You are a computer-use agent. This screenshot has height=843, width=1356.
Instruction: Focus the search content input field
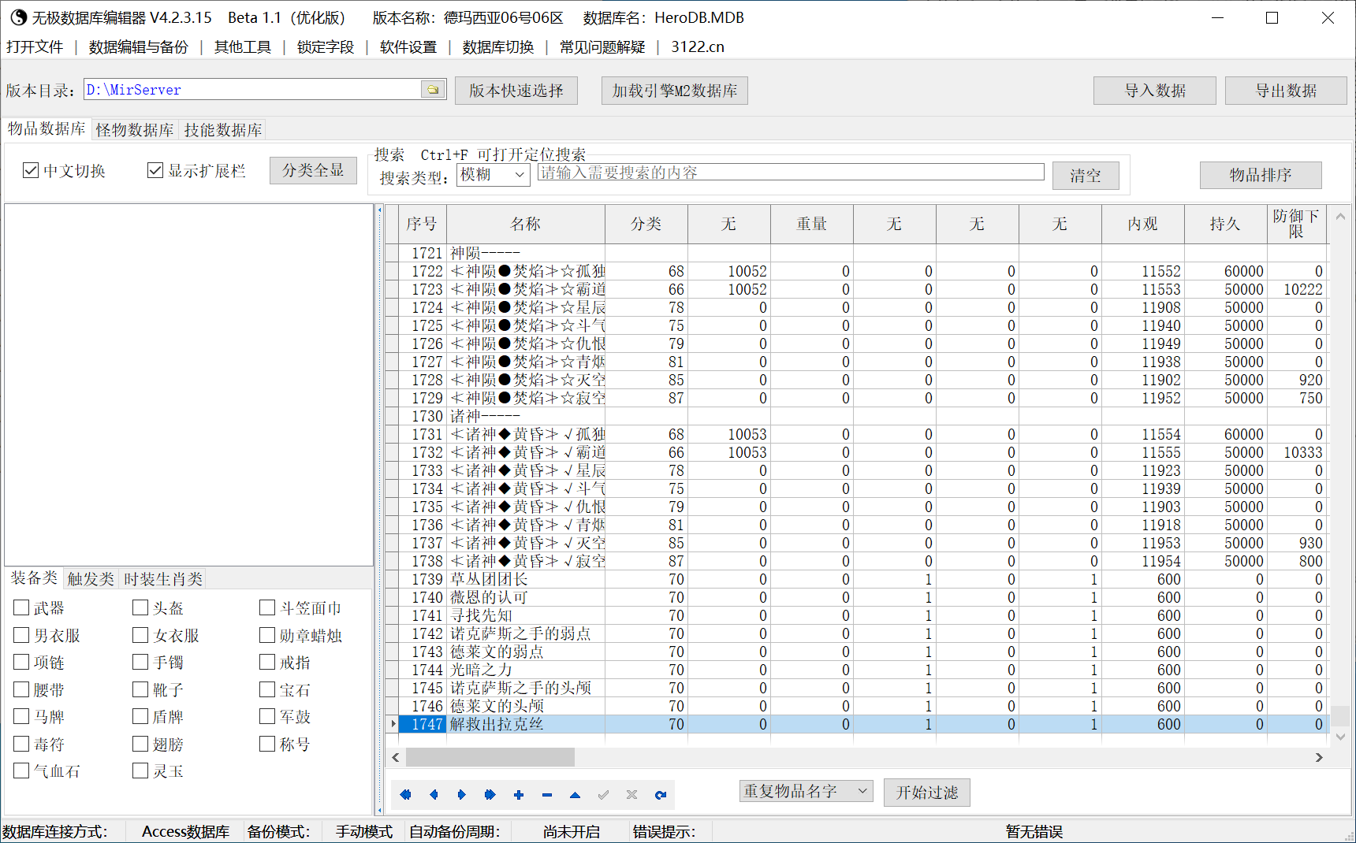click(x=791, y=173)
